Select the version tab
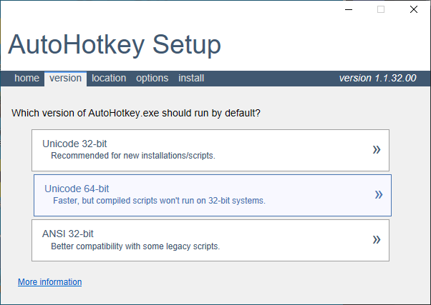The height and width of the screenshot is (305, 431). point(65,78)
